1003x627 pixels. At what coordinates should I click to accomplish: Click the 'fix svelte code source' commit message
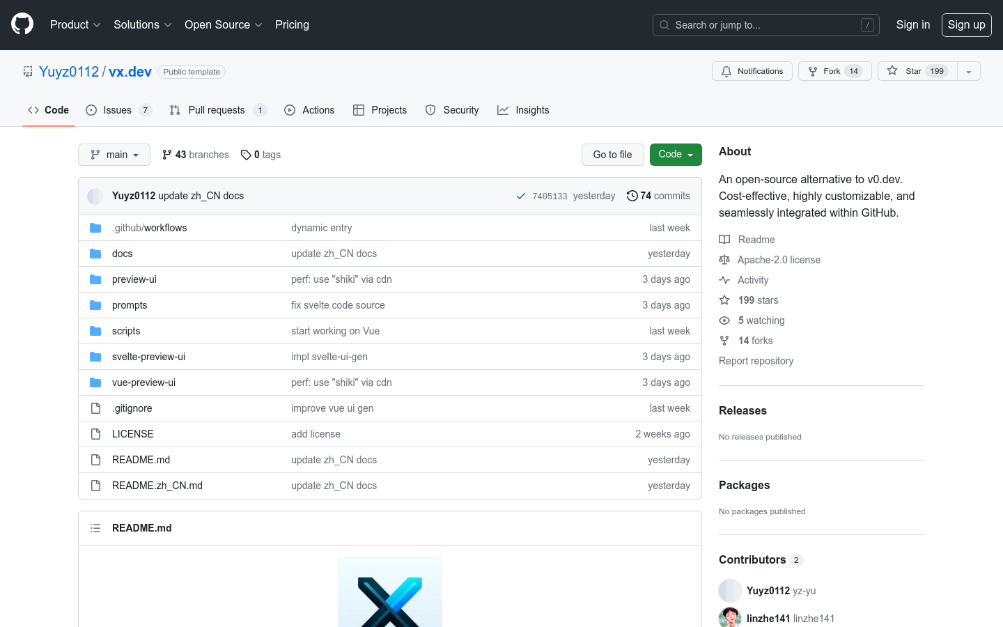(x=338, y=305)
